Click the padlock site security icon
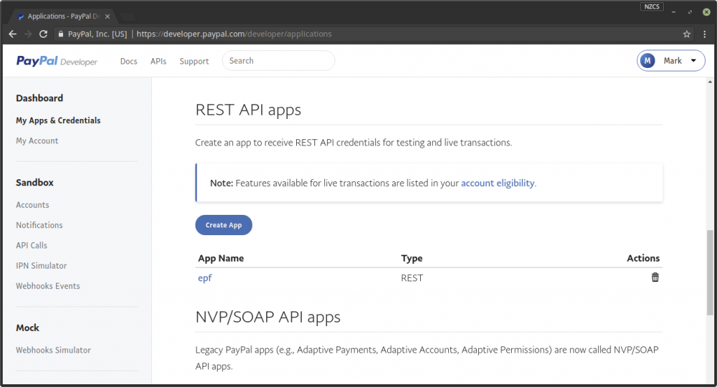Viewport: 717px width, 387px height. coord(60,34)
